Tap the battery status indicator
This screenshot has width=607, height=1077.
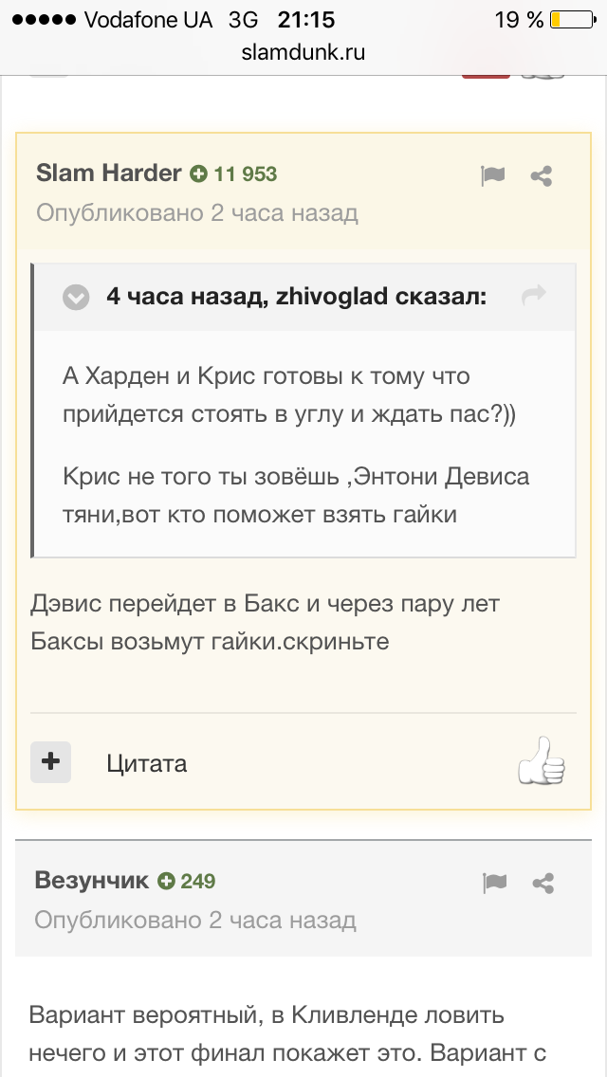pyautogui.click(x=573, y=20)
